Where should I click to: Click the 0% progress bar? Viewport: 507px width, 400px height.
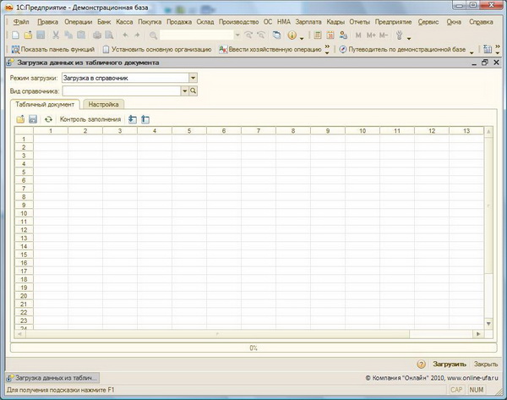253,348
